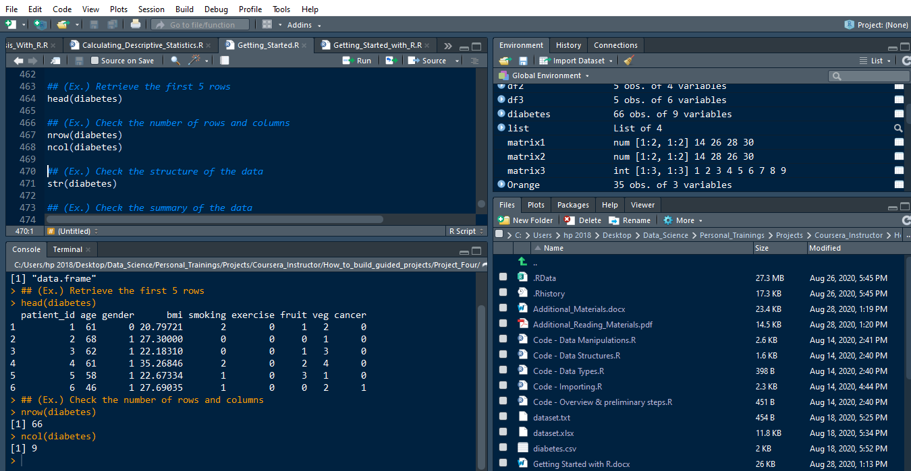
Task: Click the code tools magic wand icon
Action: 194,61
